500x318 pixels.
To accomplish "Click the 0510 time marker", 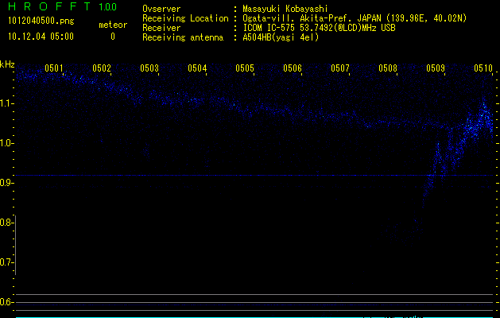I will pos(483,68).
